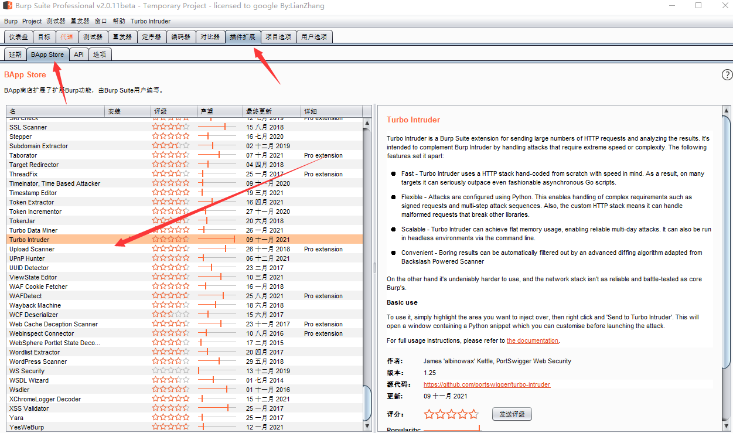The width and height of the screenshot is (733, 433).
Task: Click the extension list scroll-down arrow
Action: click(x=367, y=427)
